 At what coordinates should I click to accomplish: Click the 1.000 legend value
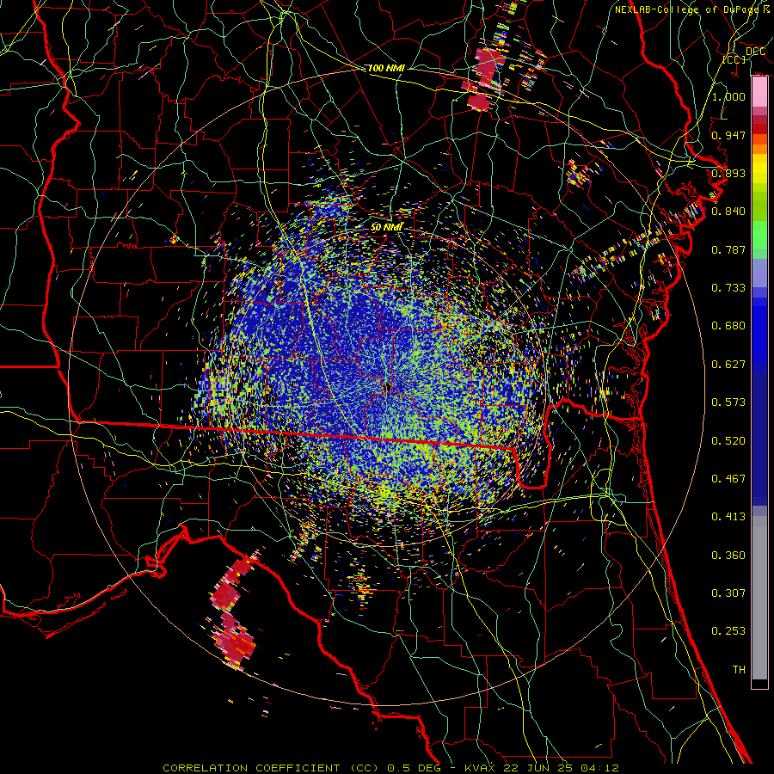728,96
